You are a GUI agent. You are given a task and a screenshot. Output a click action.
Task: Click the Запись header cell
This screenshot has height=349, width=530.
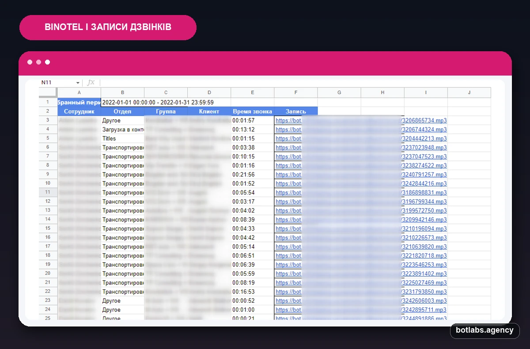coord(296,111)
